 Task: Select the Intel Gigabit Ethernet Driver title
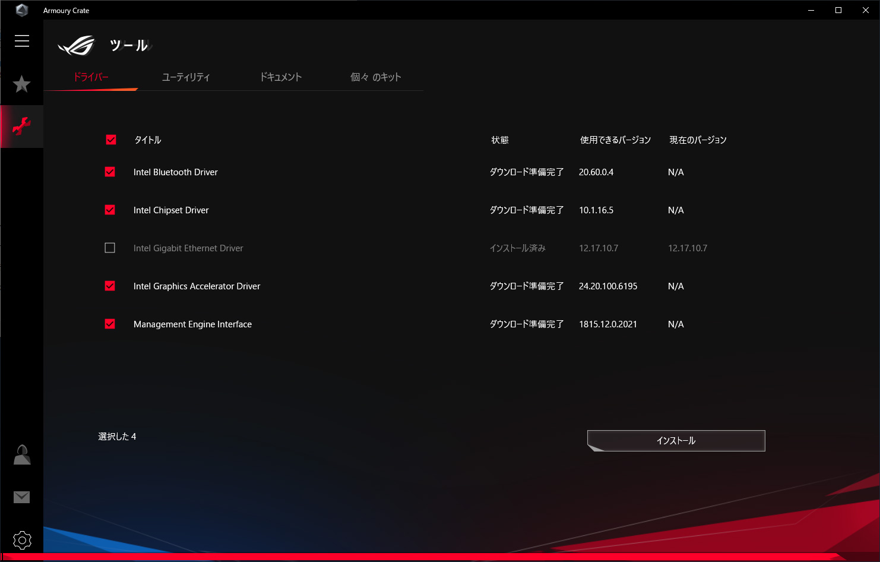point(188,248)
